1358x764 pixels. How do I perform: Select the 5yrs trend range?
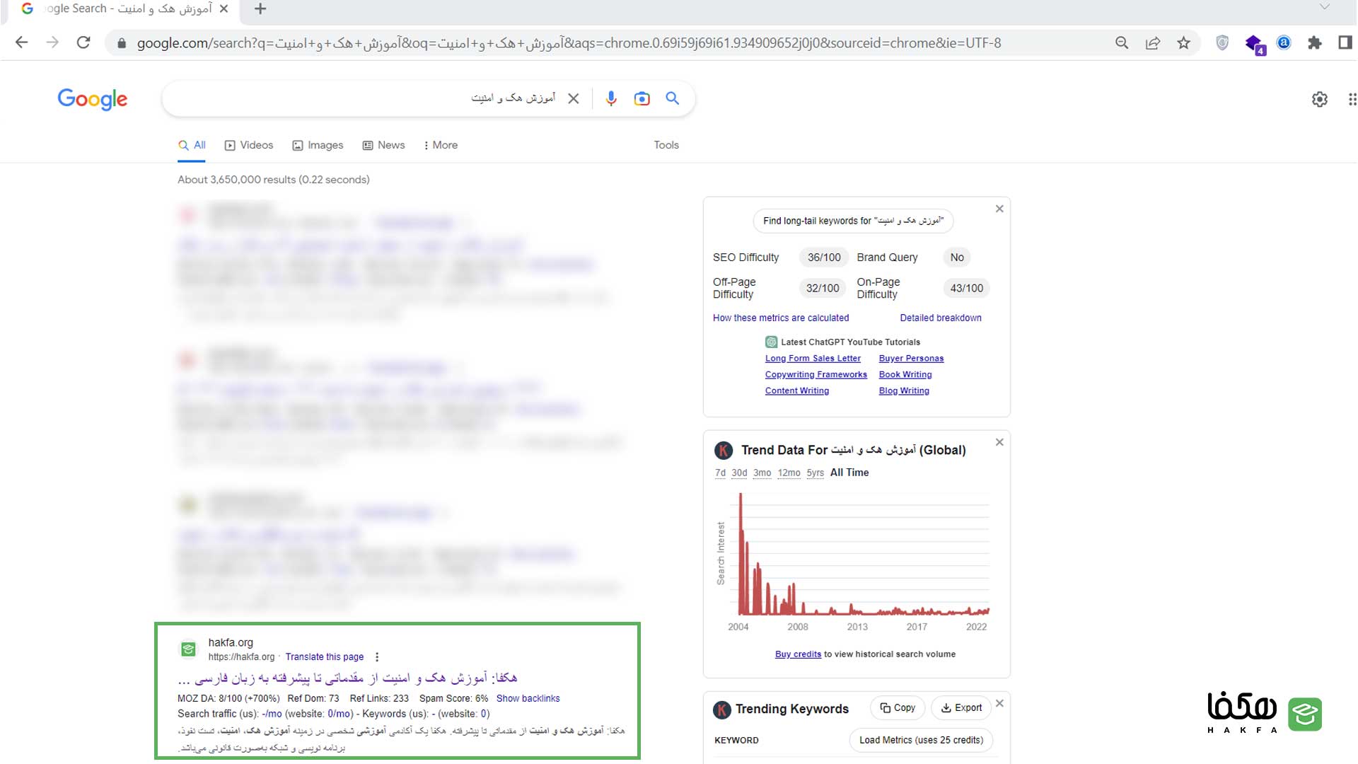[x=815, y=473]
